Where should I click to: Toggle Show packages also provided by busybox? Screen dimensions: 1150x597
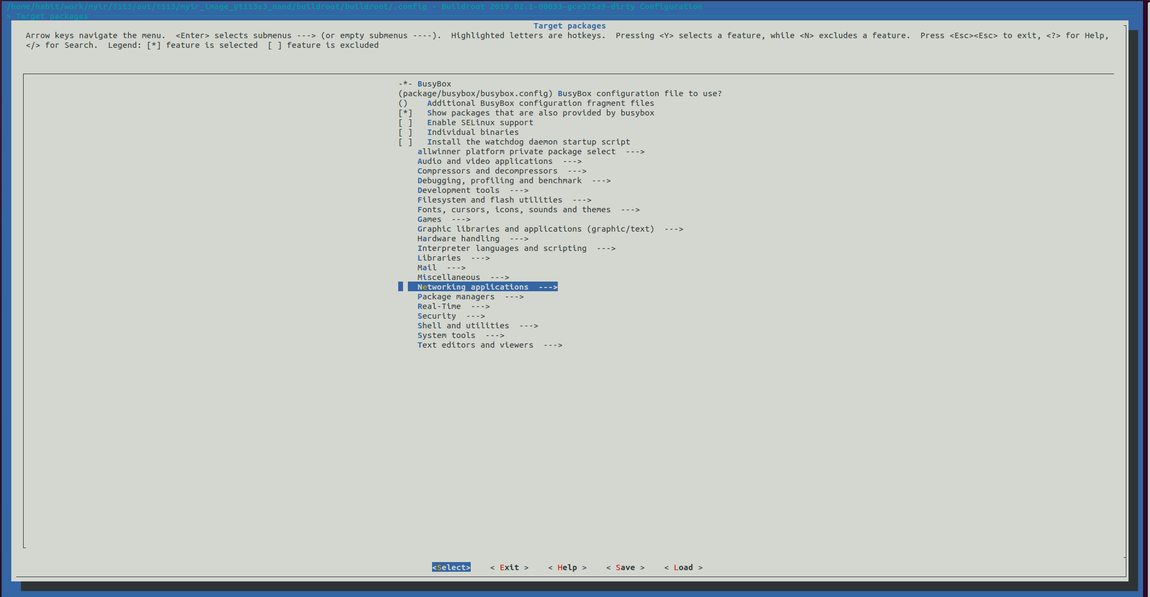pos(540,113)
